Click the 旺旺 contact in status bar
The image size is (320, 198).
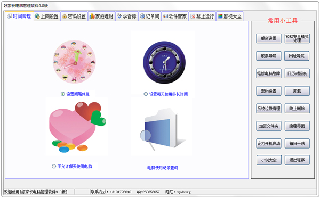178,192
